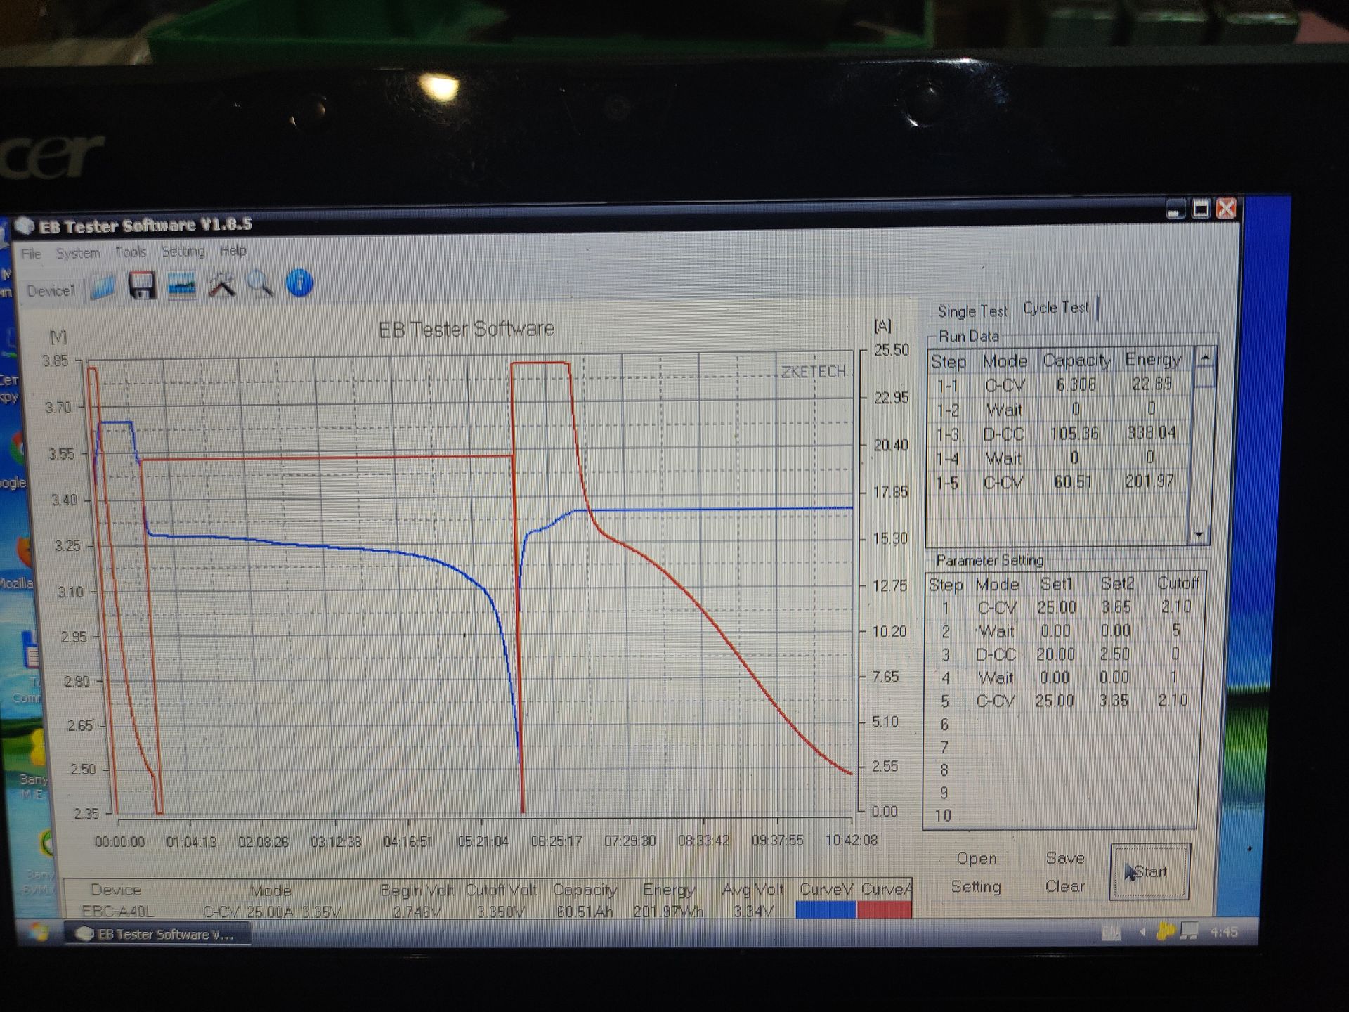The image size is (1349, 1012).
Task: Open the Tools menu
Action: (131, 252)
